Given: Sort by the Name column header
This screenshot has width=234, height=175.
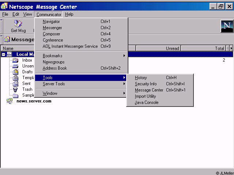Looking at the screenshot, I should pyautogui.click(x=18, y=48).
